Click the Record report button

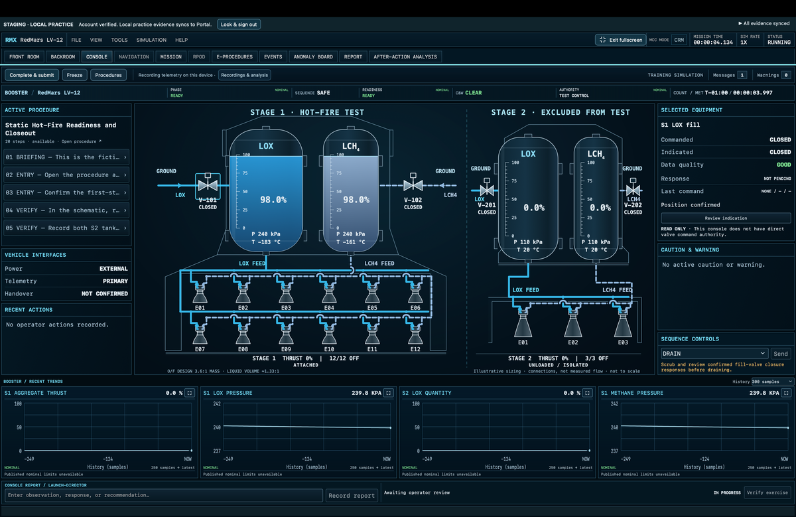tap(352, 495)
